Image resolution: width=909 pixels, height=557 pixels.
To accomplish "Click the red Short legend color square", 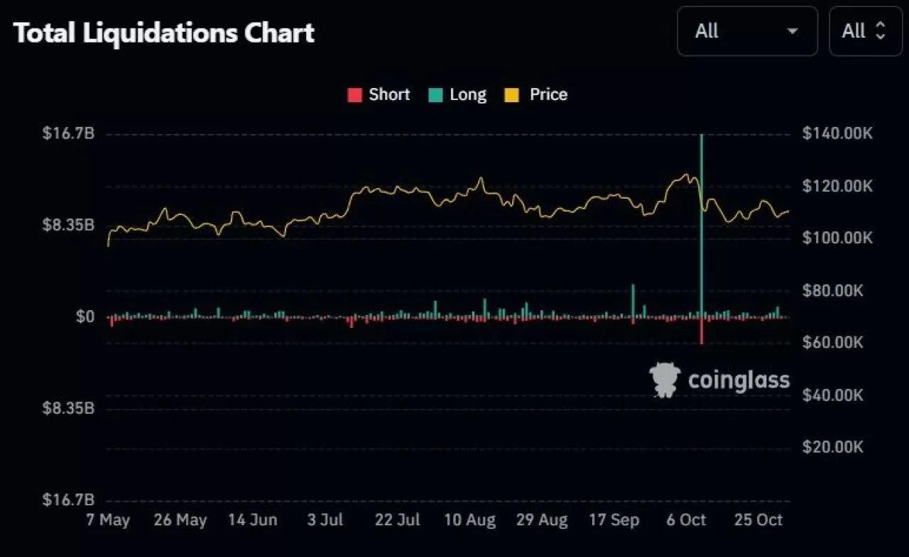I will (354, 94).
